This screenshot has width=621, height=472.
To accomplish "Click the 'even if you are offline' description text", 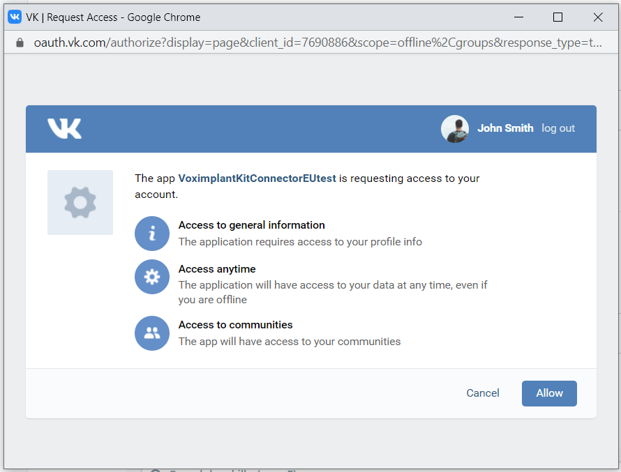I will 333,292.
